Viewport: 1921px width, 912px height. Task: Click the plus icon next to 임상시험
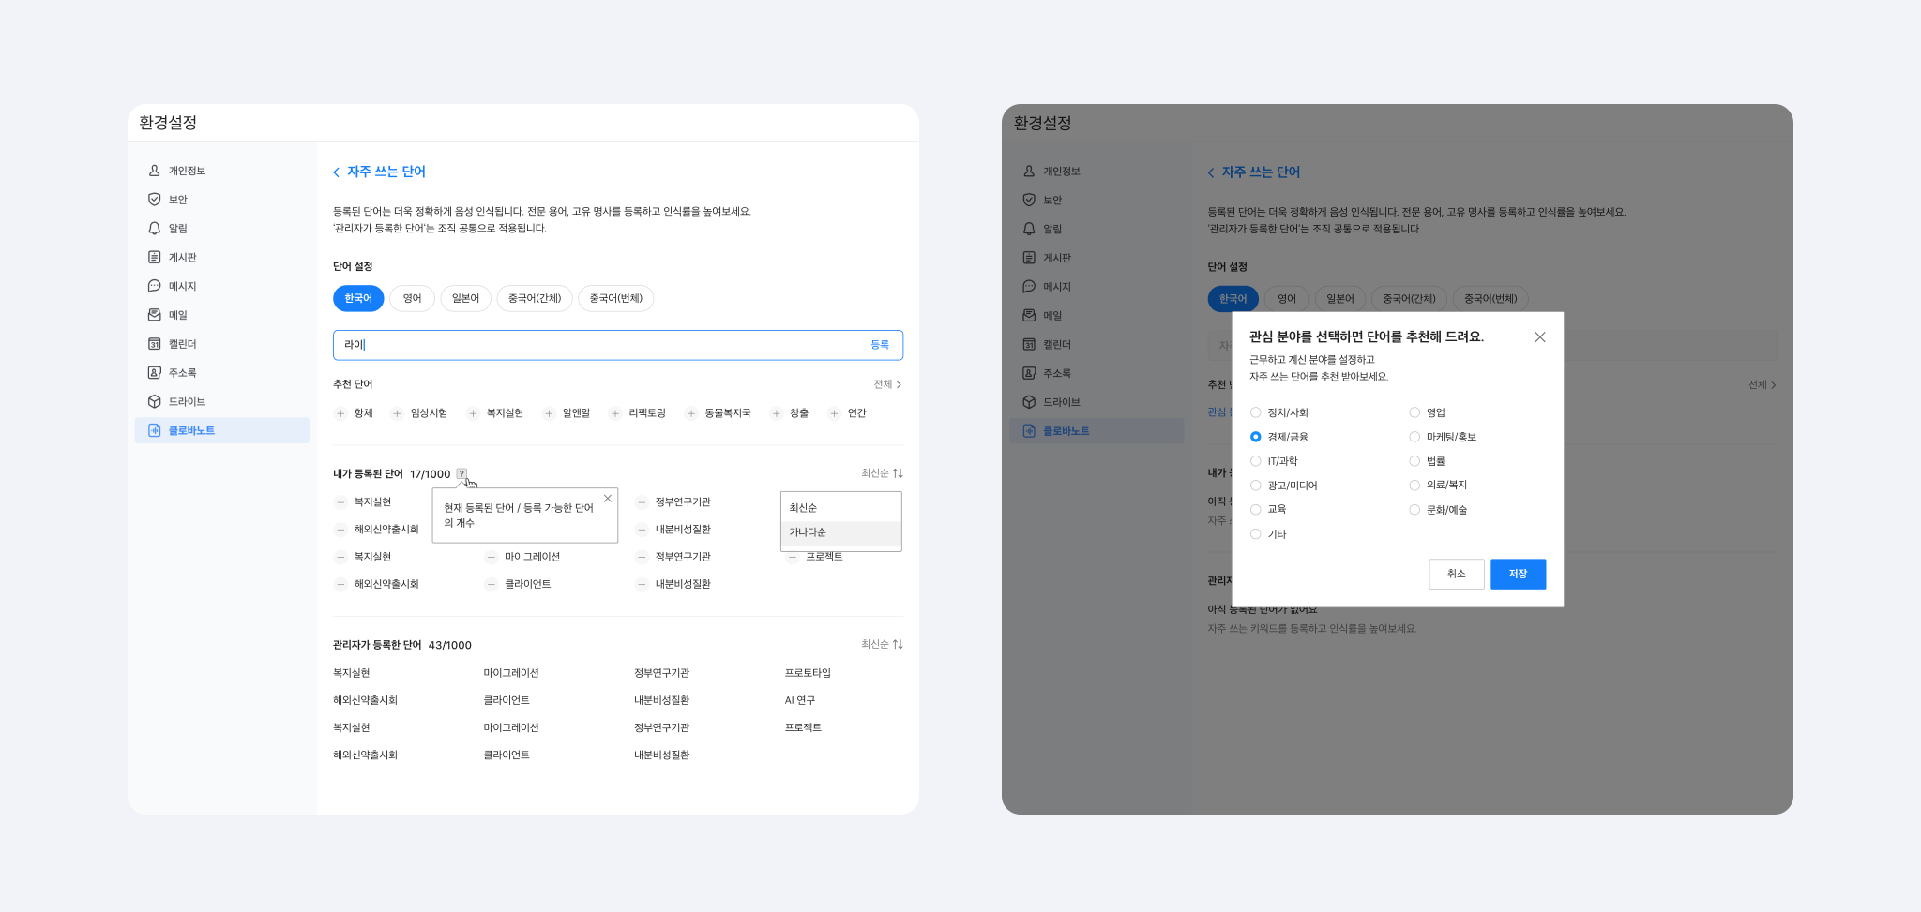397,413
